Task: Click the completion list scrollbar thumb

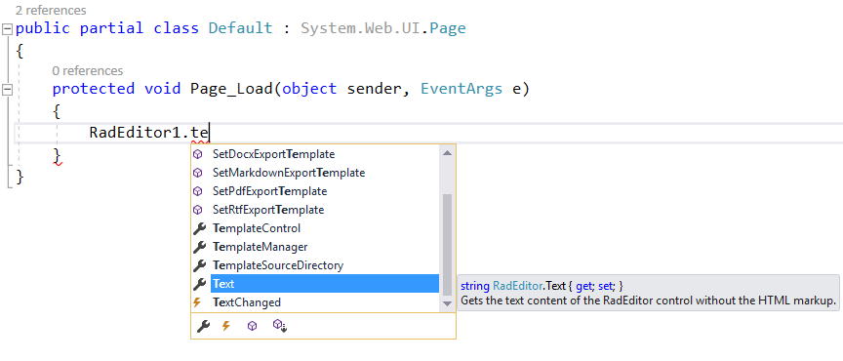Action: (x=447, y=244)
